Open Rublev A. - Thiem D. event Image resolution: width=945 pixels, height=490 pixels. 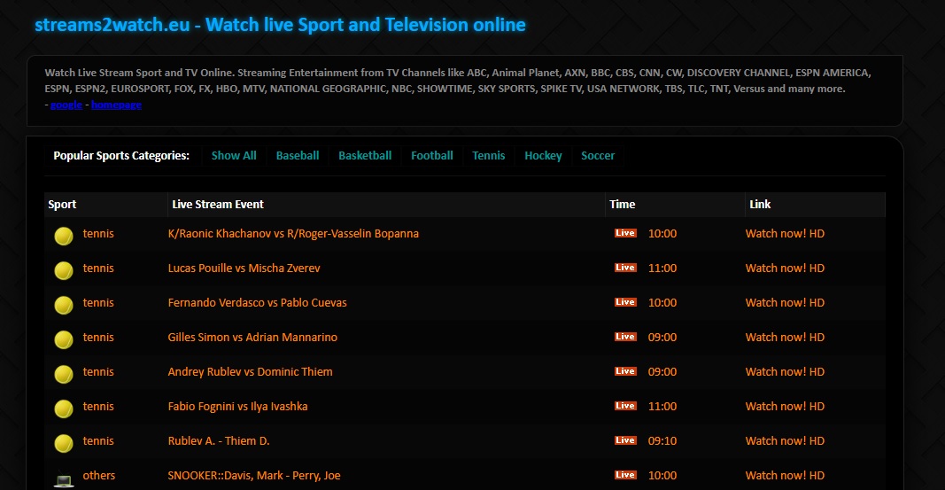[x=219, y=441]
